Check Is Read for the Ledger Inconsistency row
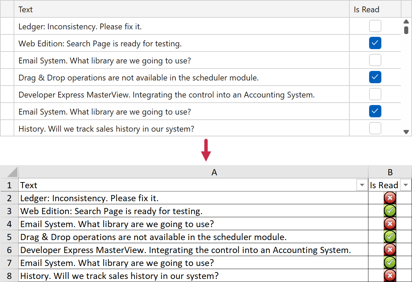 375,26
